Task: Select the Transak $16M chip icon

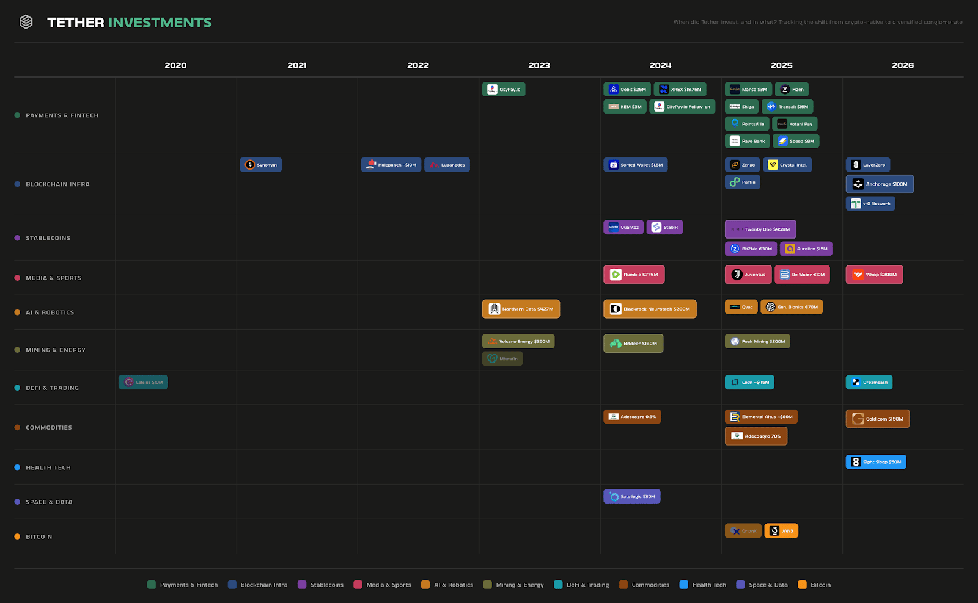Action: click(771, 106)
